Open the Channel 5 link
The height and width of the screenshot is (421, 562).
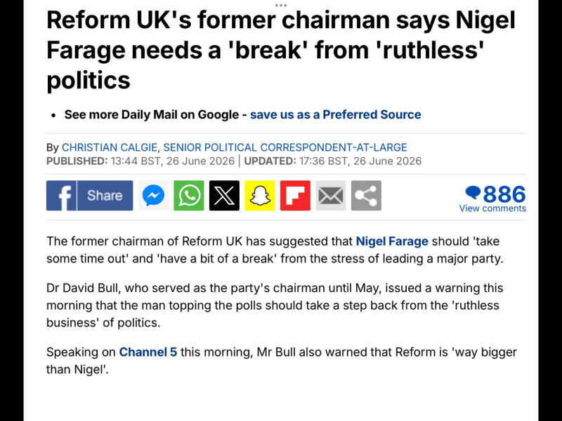(148, 352)
